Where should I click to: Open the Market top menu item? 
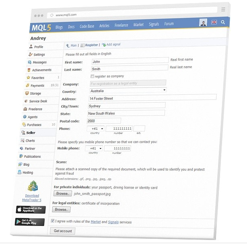(x=138, y=24)
